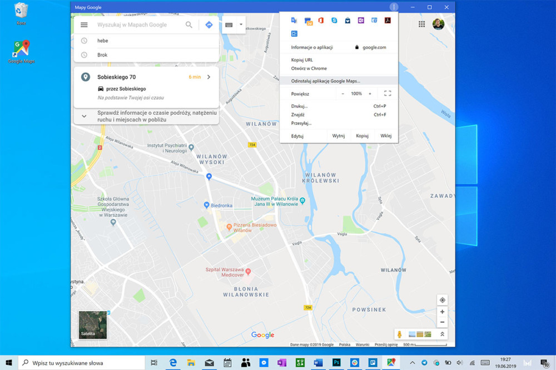The image size is (556, 370).
Task: Click the Biedronka map marker
Action: point(206,205)
